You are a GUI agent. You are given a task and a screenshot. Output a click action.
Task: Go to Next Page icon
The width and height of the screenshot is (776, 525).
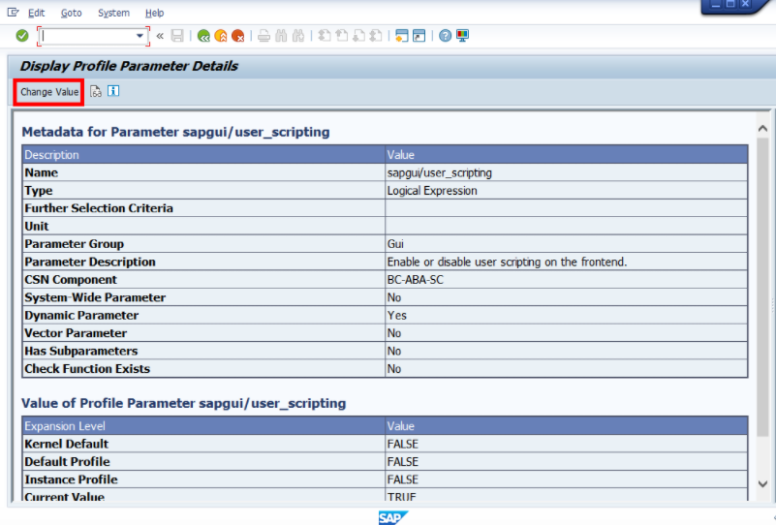(x=358, y=36)
